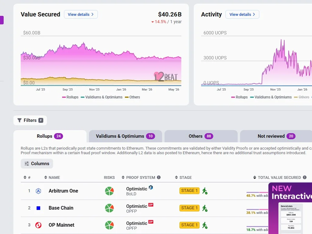Click the Base Chain logo icon
312x234 pixels.
point(38,208)
